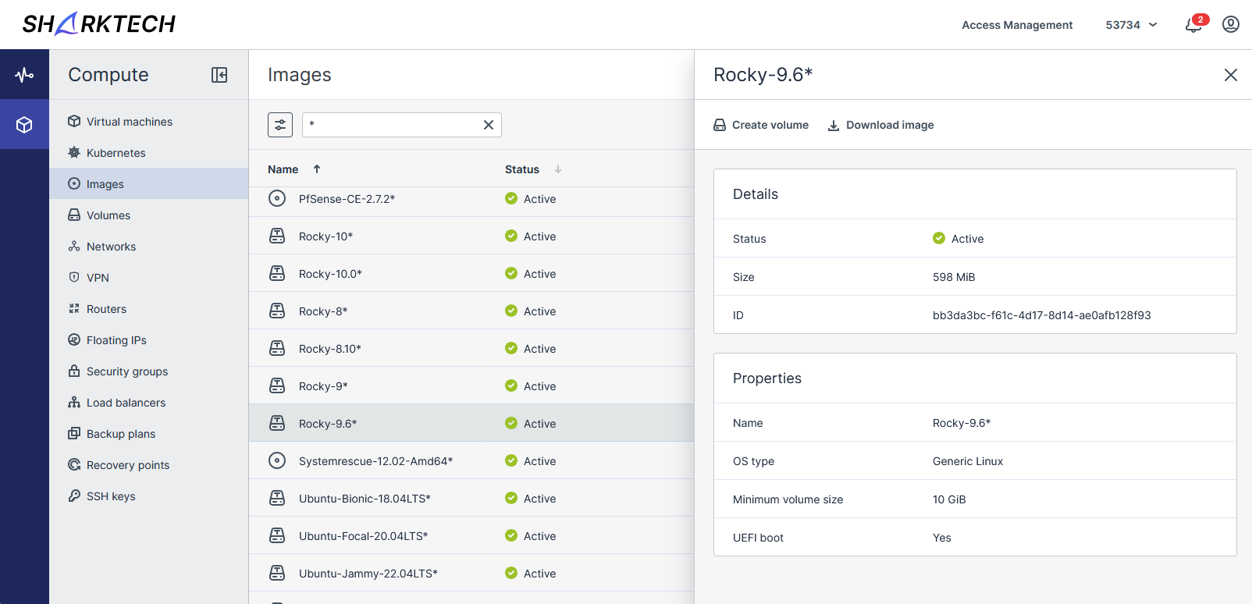This screenshot has height=604, width=1252.
Task: Open the image filter settings icon
Action: 280,125
